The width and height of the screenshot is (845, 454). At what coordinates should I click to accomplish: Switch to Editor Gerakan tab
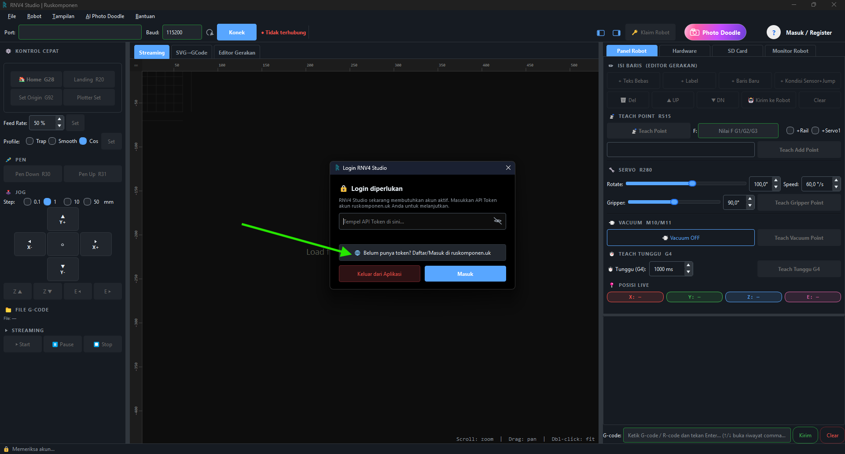coord(237,52)
